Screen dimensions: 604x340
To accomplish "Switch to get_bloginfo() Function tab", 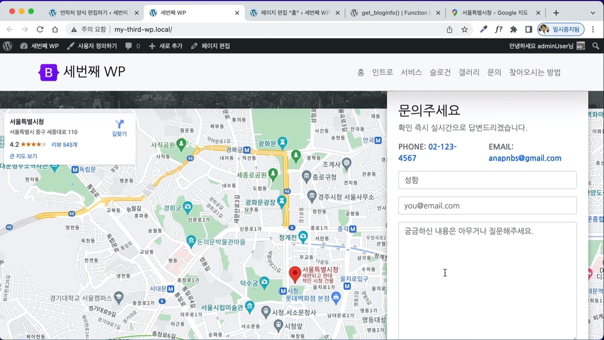I will 396,13.
